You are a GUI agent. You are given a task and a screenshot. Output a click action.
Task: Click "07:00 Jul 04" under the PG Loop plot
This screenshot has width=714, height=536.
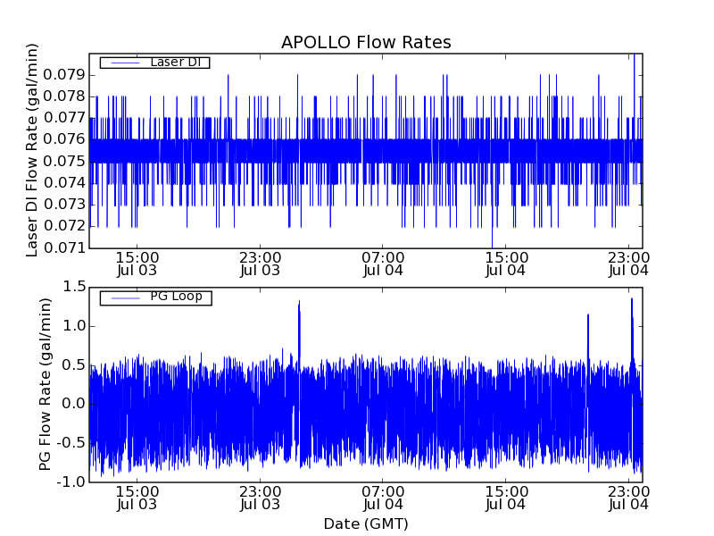tap(383, 498)
